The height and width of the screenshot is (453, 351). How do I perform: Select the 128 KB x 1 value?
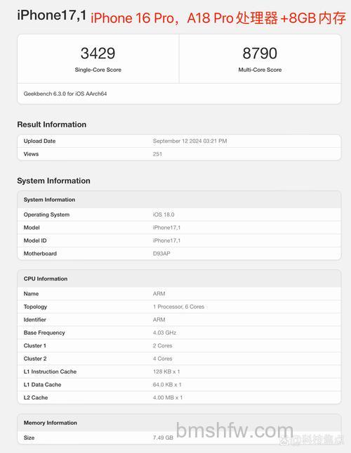(166, 372)
